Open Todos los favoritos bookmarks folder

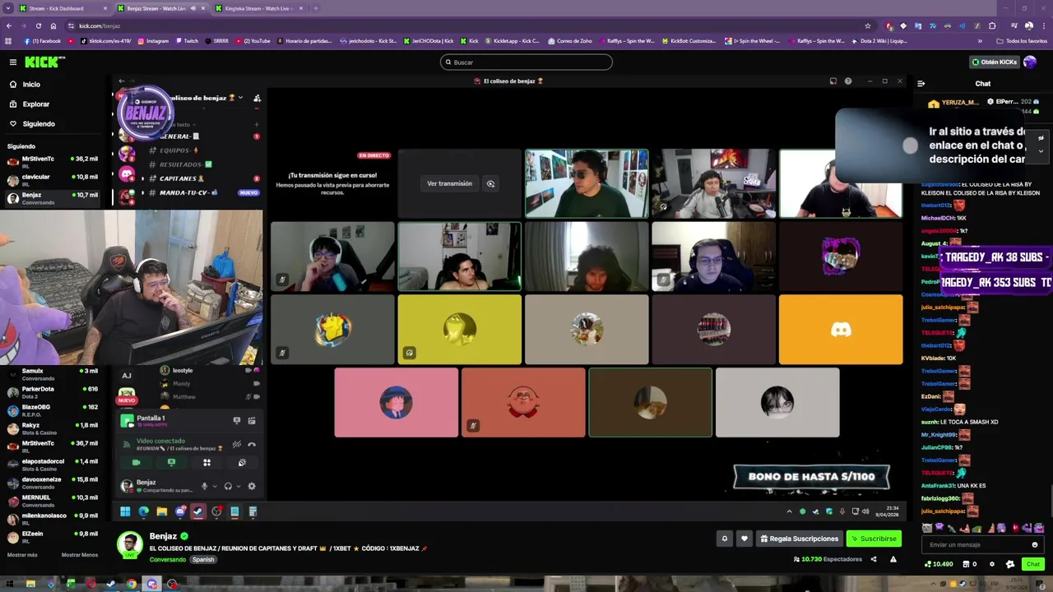pyautogui.click(x=1022, y=41)
